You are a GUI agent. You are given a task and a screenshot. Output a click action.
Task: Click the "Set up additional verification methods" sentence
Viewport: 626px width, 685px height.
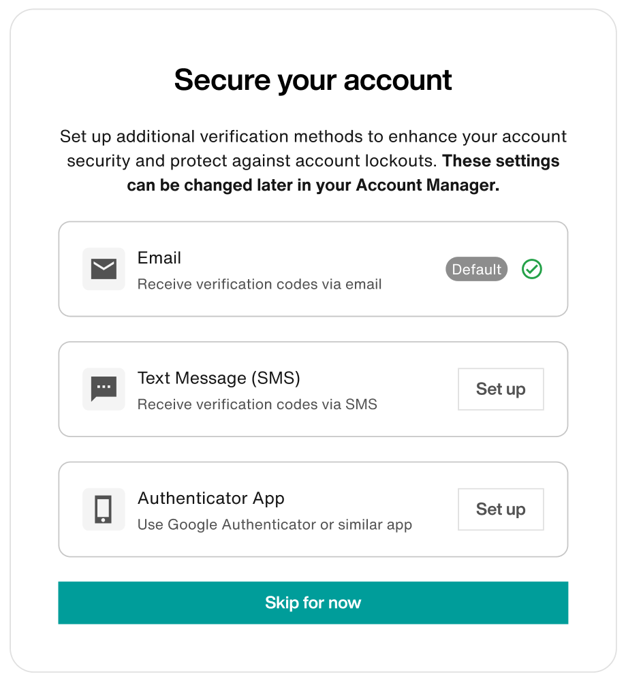click(313, 137)
